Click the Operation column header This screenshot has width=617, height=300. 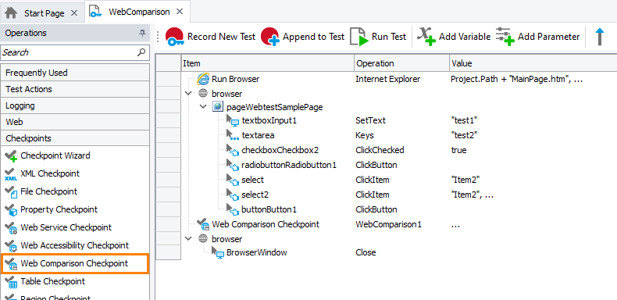coord(401,63)
